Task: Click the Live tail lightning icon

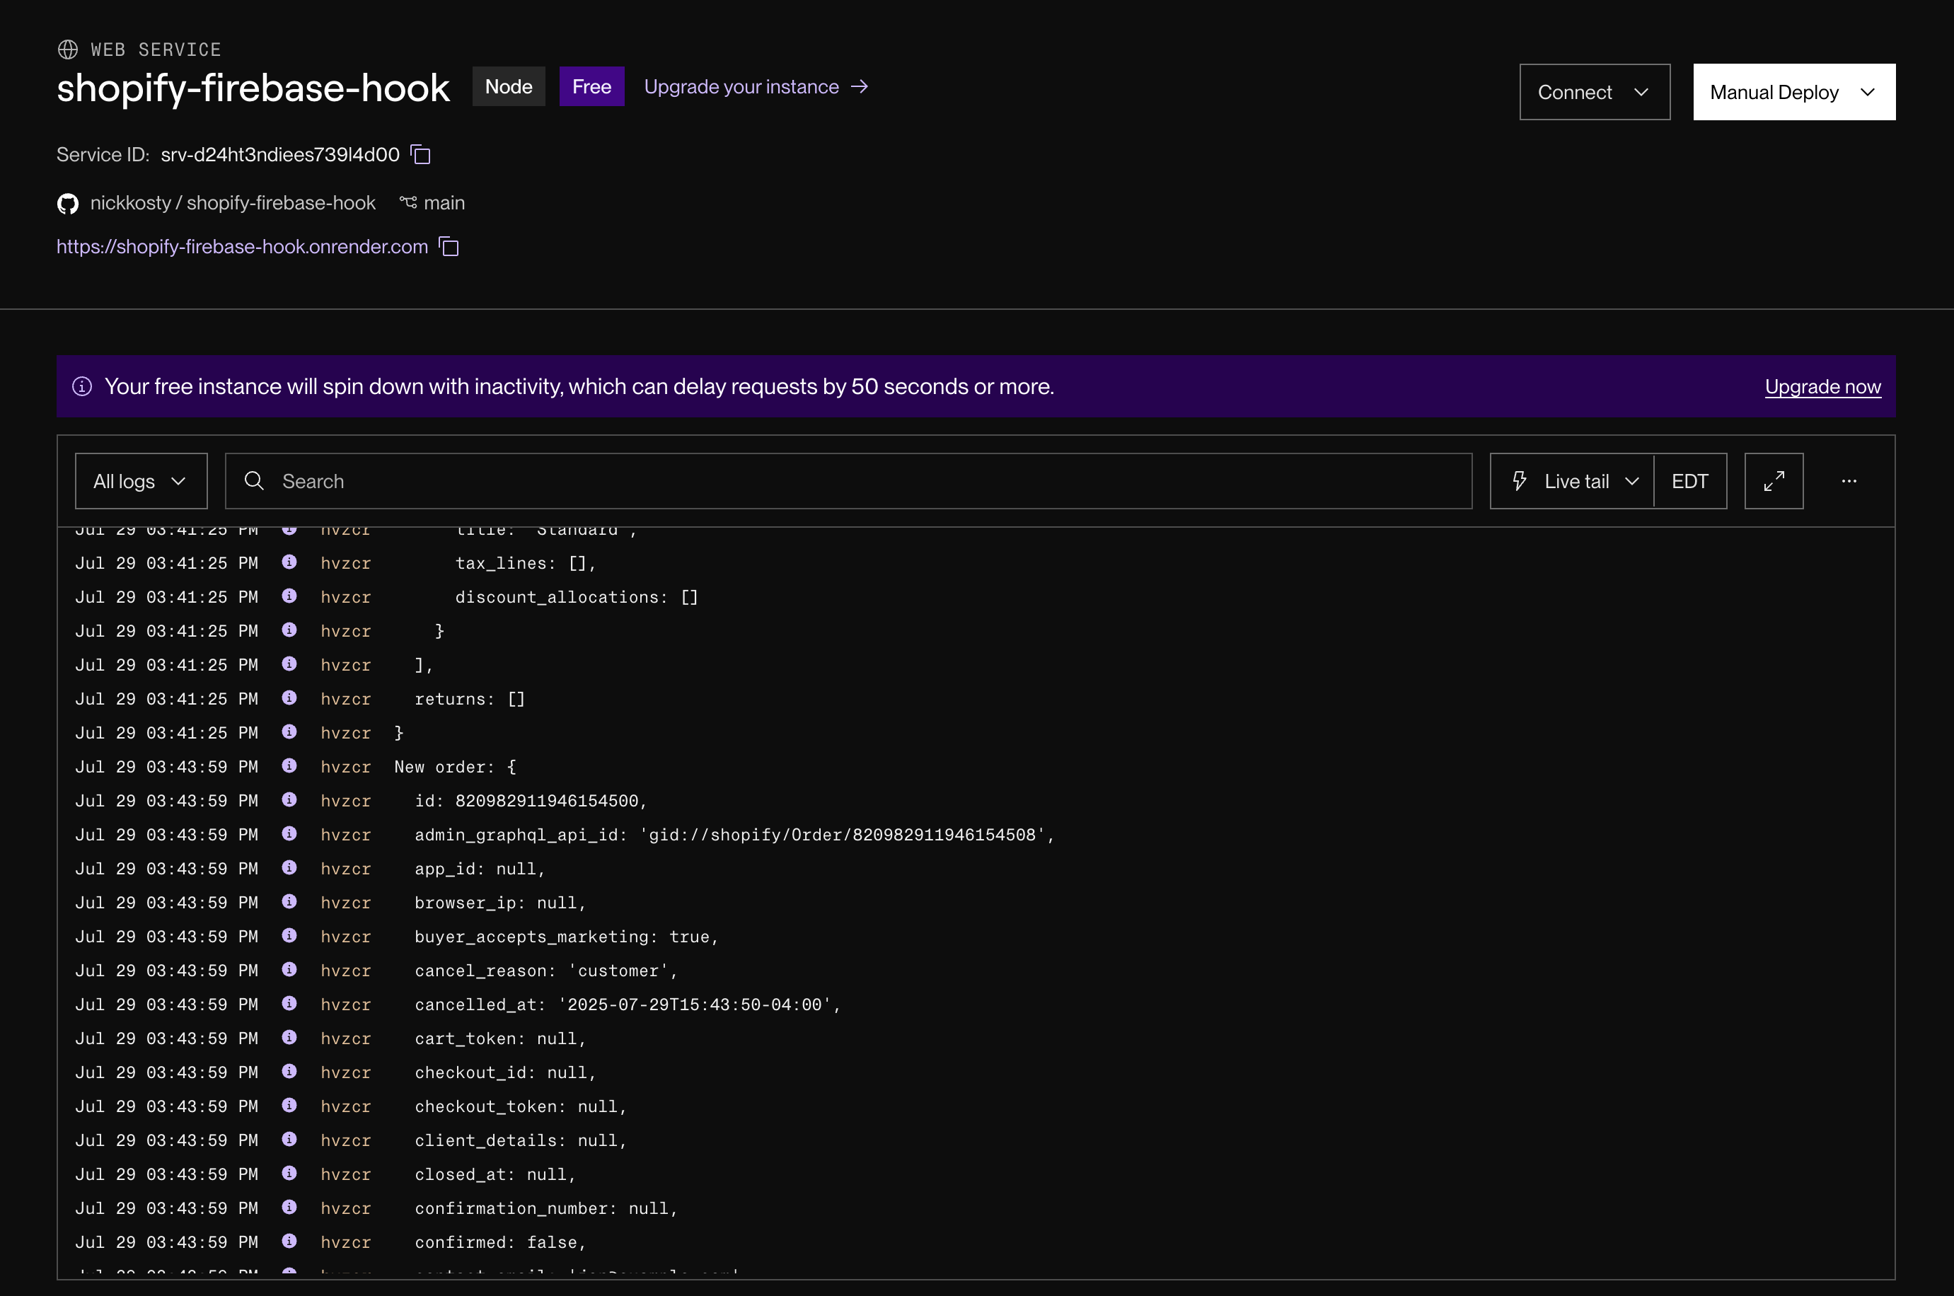Action: tap(1519, 481)
